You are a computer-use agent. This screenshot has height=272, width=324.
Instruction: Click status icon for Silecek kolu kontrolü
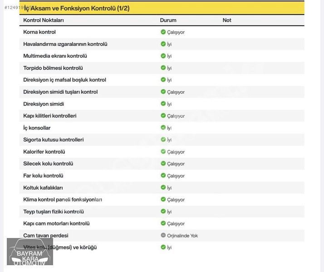click(163, 163)
